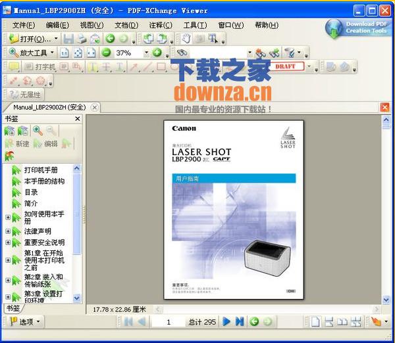Go to previous view green arrow in top toolbar

pos(110,39)
